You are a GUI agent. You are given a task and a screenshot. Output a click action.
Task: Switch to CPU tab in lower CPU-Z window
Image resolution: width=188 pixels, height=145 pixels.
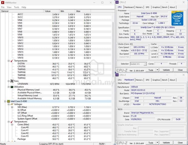(120, 80)
